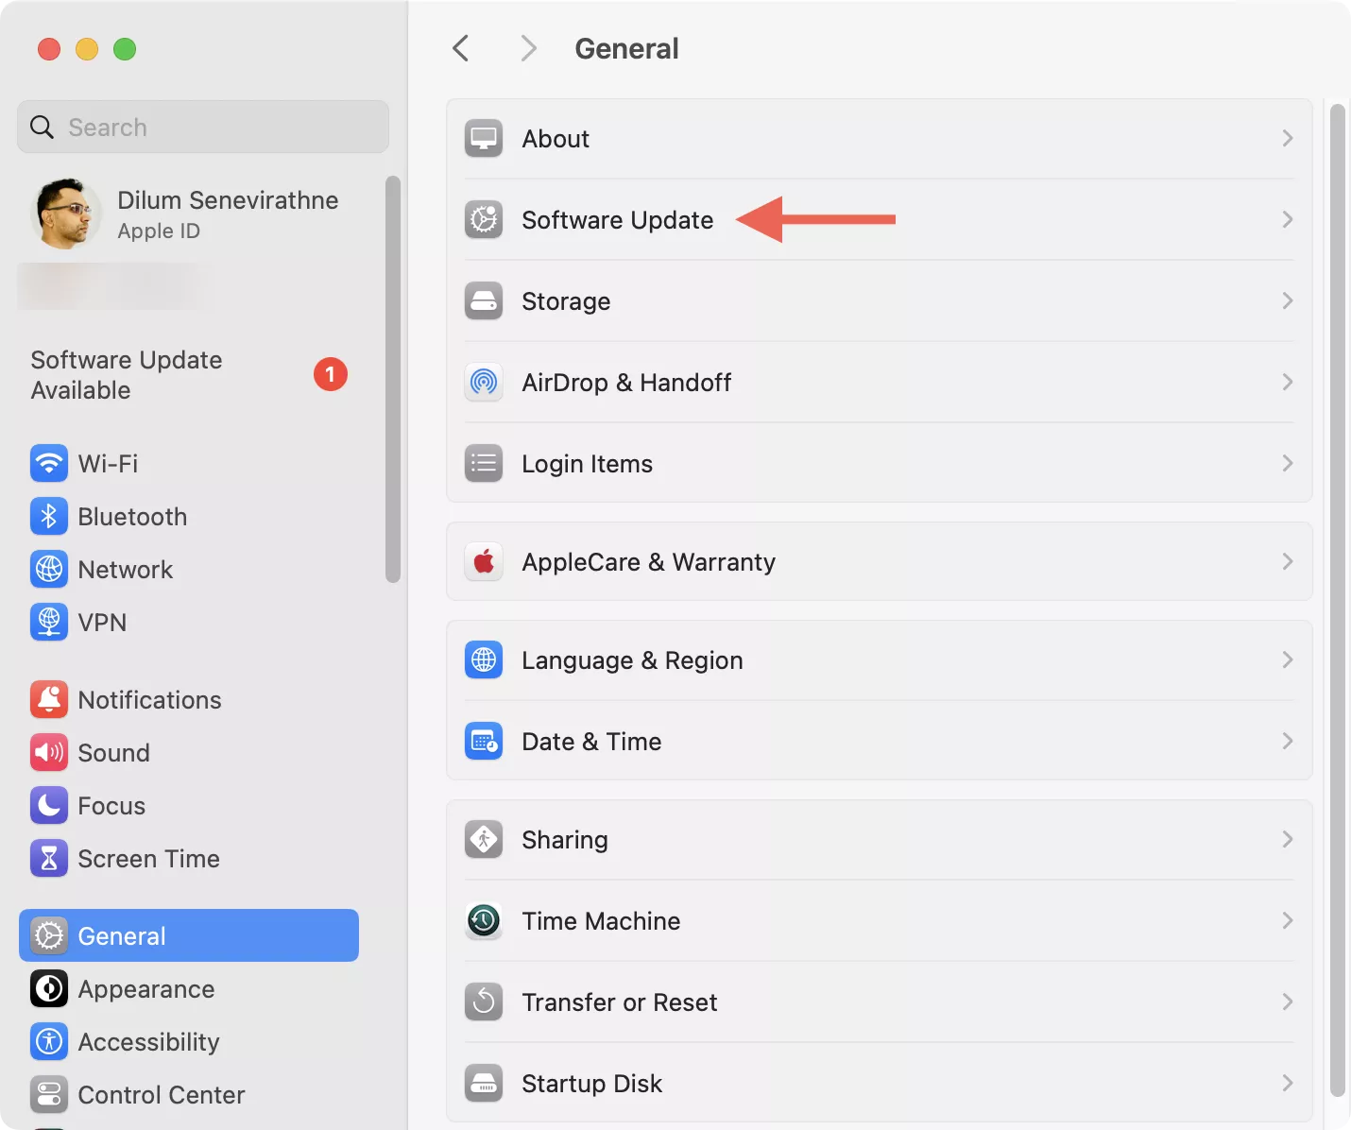Image resolution: width=1351 pixels, height=1130 pixels.
Task: Click the Sharing icon in the list
Action: [x=484, y=840]
